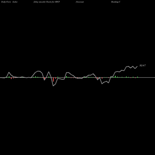Click the 'Banking C' header text
Image resolution: width=155 pixels, height=155 pixels.
click(x=116, y=2)
